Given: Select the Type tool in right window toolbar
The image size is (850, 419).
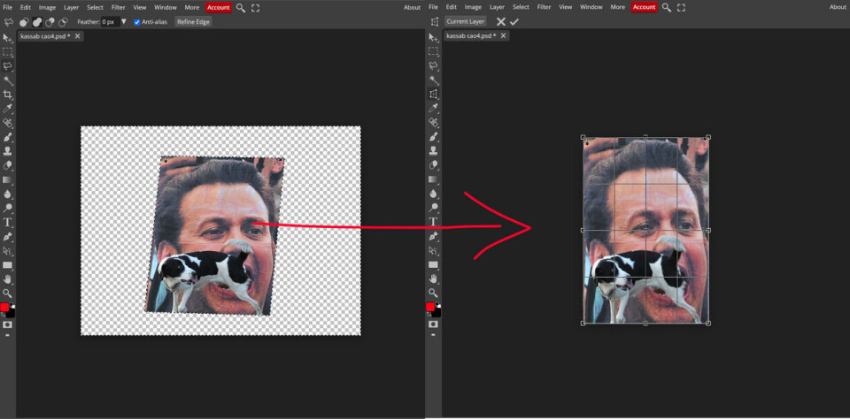Looking at the screenshot, I should (433, 222).
